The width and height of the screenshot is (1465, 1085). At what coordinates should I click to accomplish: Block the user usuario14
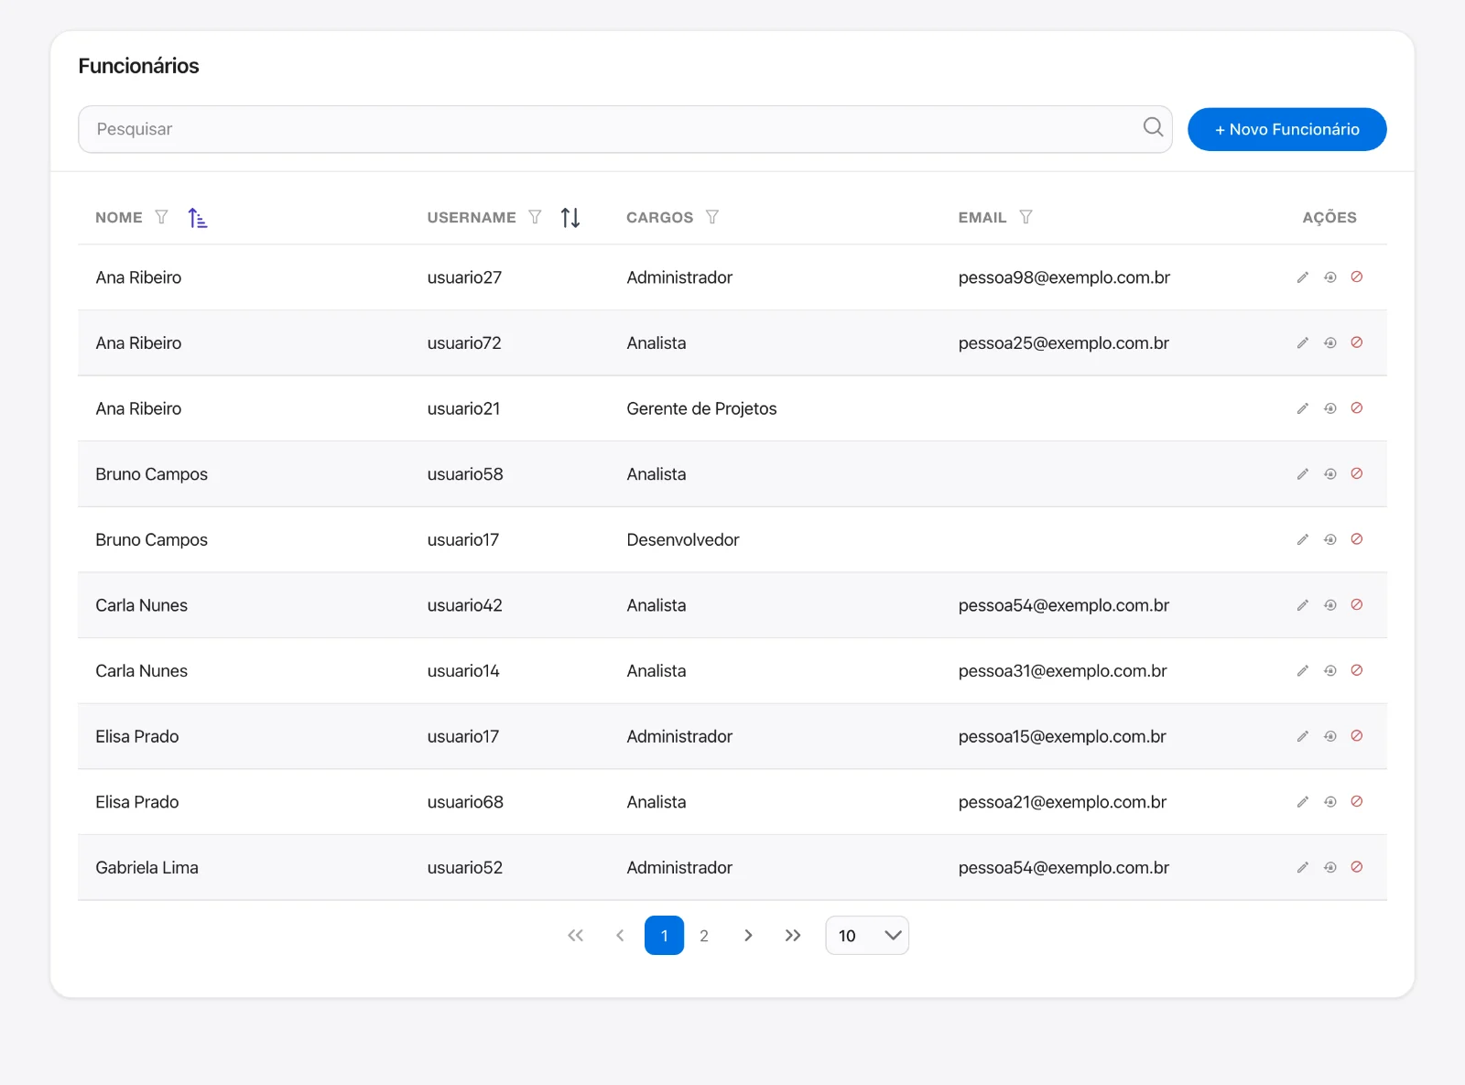coord(1357,671)
